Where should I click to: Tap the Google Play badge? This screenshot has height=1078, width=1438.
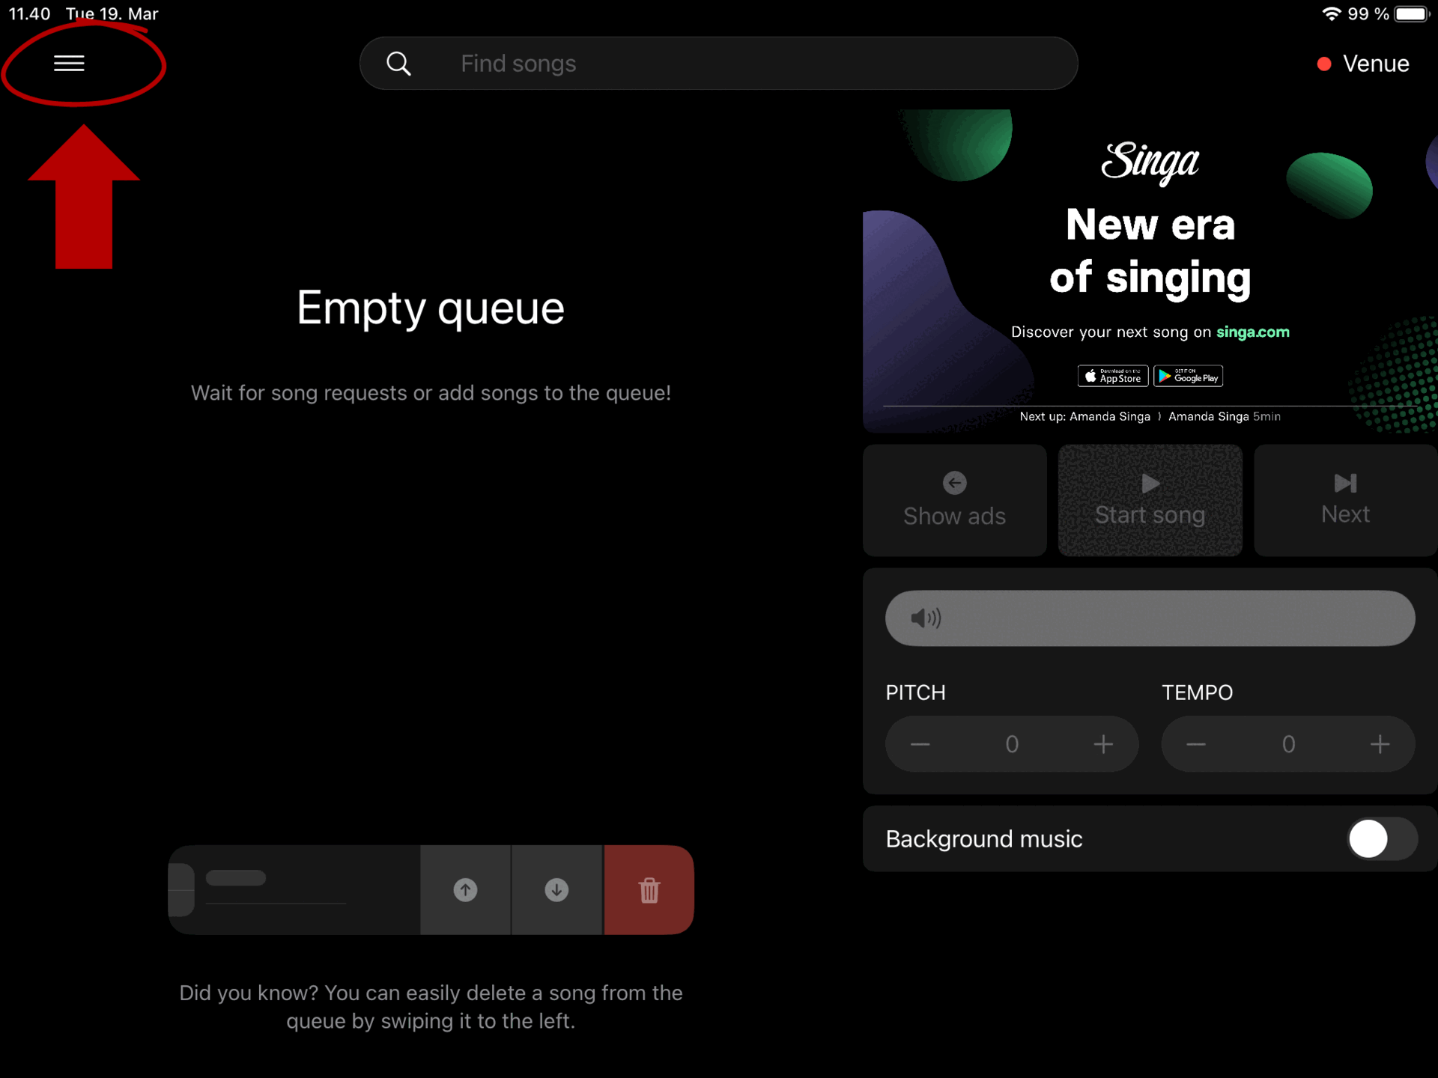1189,376
